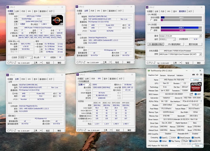Open the reference processor dropdown showing Ryzen 7 3700X
The height and width of the screenshot is (151, 210).
(200, 54)
